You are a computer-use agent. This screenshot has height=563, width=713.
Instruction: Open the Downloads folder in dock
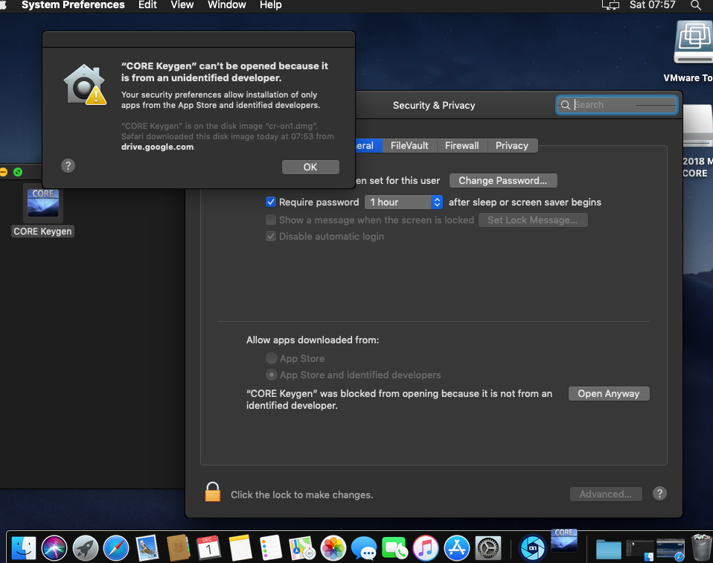tap(608, 548)
